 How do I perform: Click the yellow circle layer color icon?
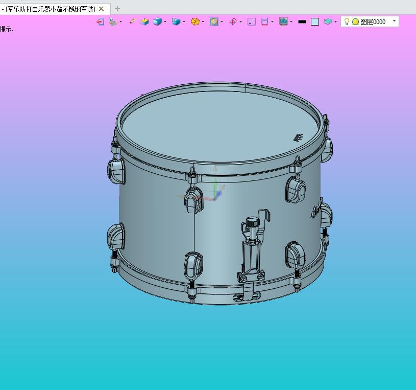[355, 22]
